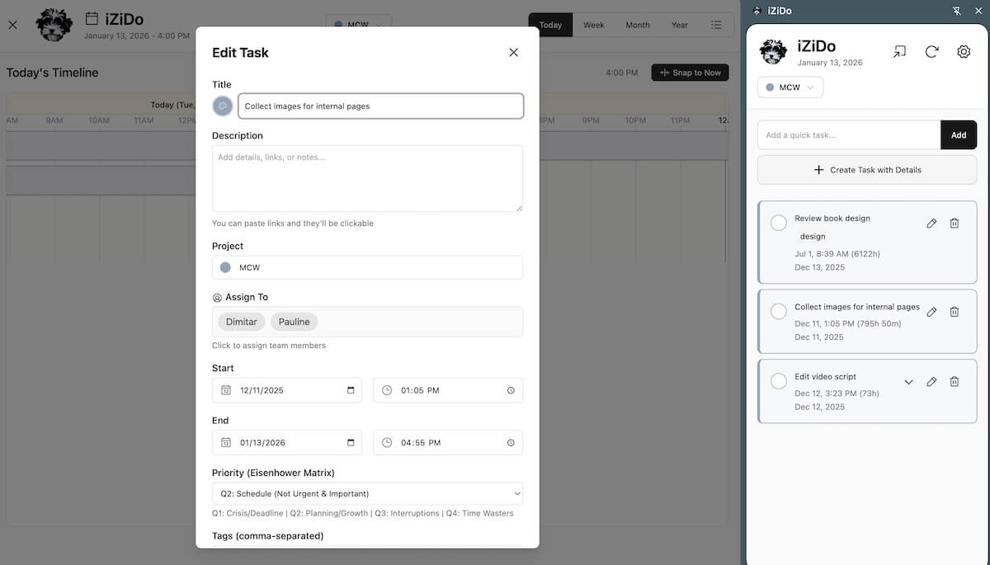This screenshot has height=565, width=990.
Task: Switch to the Today view tab
Action: point(550,25)
